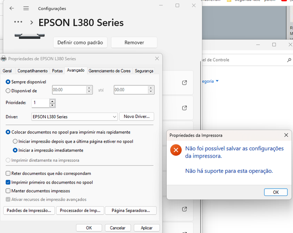Image resolution: width=293 pixels, height=233 pixels.
Task: Select the Sempre disponível radio button
Action: coord(8,82)
